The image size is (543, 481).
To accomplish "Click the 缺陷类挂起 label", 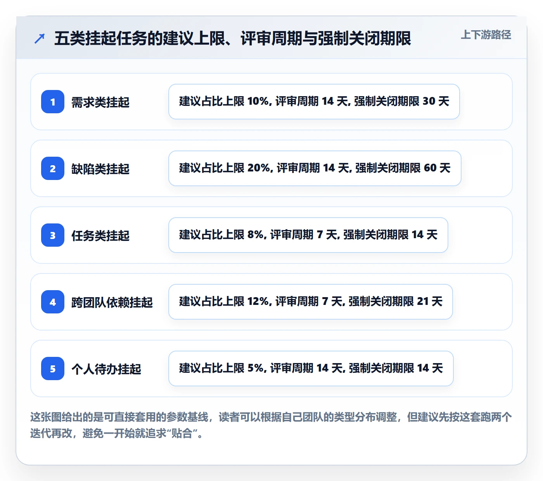I will point(100,169).
